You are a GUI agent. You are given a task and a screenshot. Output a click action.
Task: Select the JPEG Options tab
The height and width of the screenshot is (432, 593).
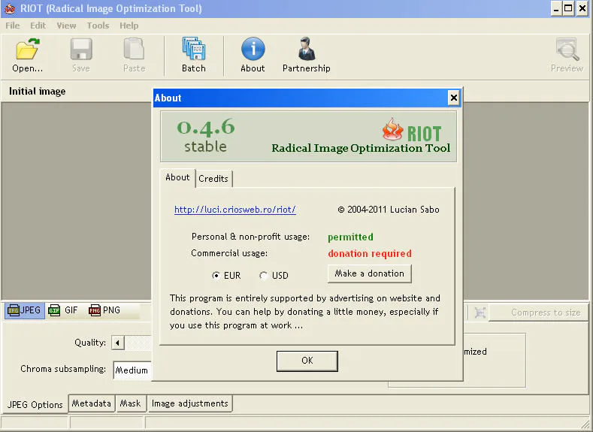coord(35,404)
